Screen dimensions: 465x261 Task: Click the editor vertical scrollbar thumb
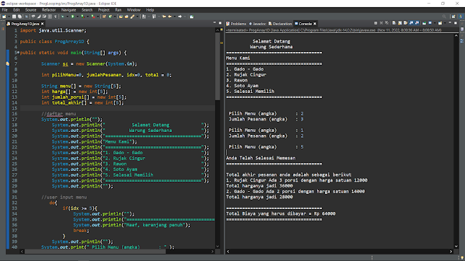(x=217, y=66)
